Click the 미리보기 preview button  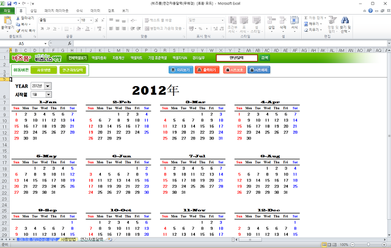click(181, 70)
